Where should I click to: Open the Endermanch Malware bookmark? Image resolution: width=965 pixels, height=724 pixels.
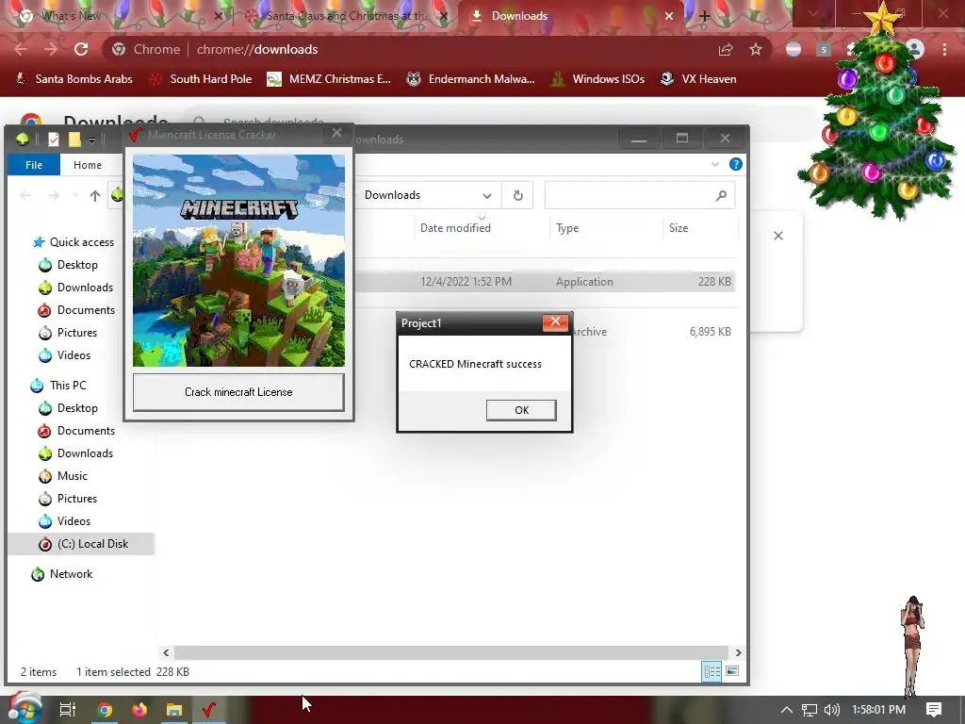click(471, 79)
